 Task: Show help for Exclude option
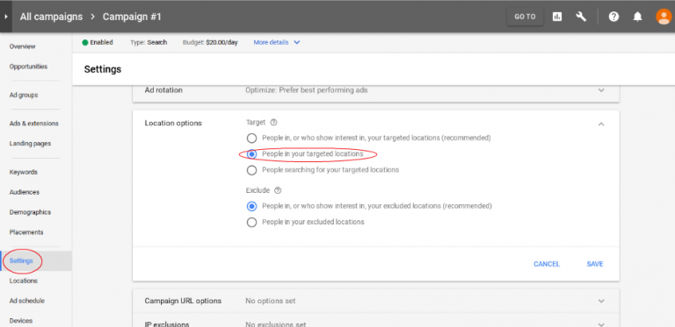(278, 190)
